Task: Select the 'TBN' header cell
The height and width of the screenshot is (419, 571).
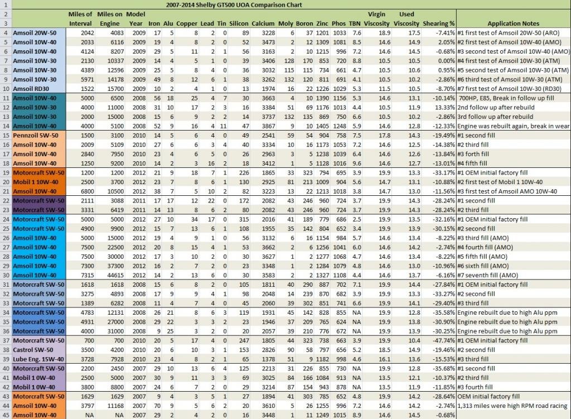Action: click(354, 23)
